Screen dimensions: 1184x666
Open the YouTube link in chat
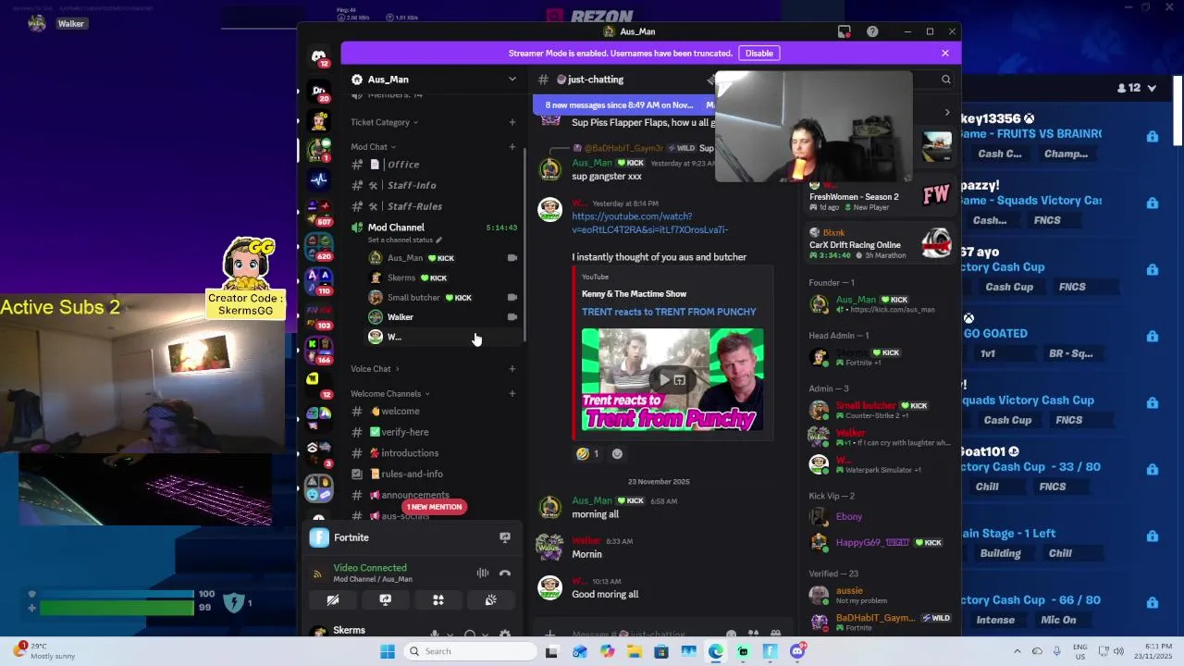click(649, 223)
